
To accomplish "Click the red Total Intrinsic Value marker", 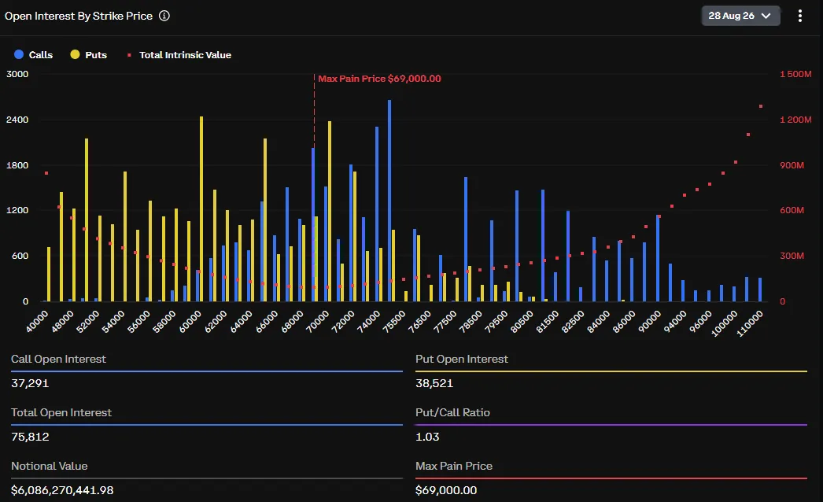I will tap(129, 54).
